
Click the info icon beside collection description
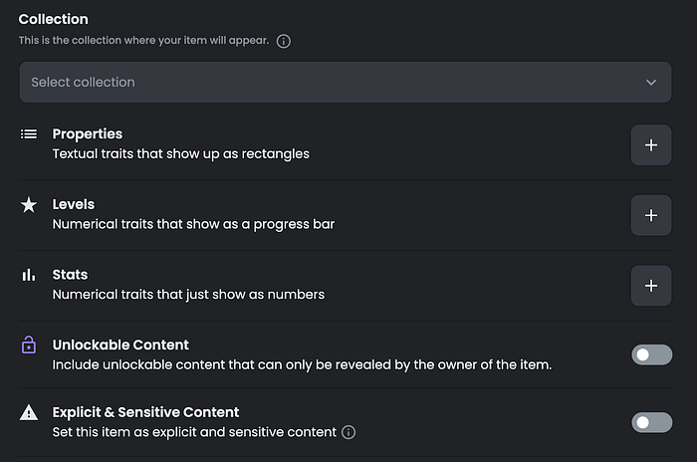pos(284,41)
